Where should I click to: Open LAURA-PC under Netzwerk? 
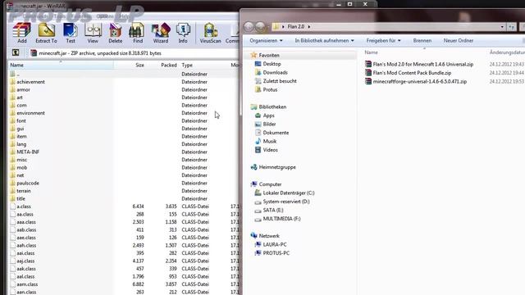pos(275,244)
